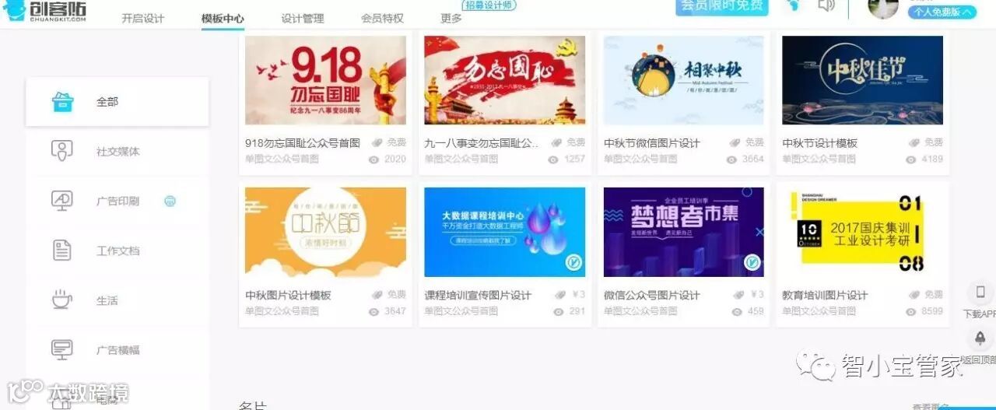Open the 918勿忘国耻 template thumbnail
This screenshot has height=410, width=996.
325,80
